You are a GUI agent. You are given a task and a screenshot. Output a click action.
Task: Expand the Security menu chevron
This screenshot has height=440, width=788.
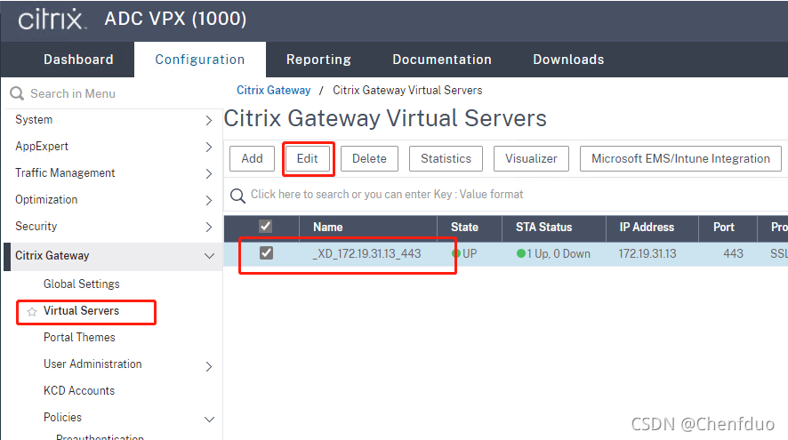click(x=209, y=227)
